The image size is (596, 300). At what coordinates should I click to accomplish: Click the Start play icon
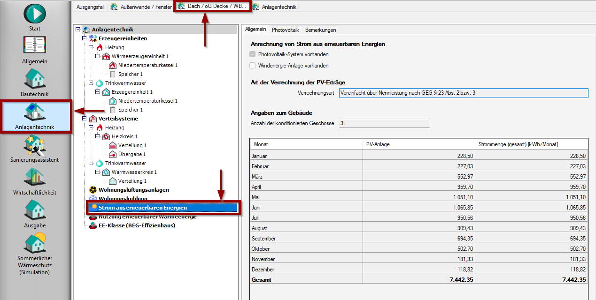[x=35, y=14]
